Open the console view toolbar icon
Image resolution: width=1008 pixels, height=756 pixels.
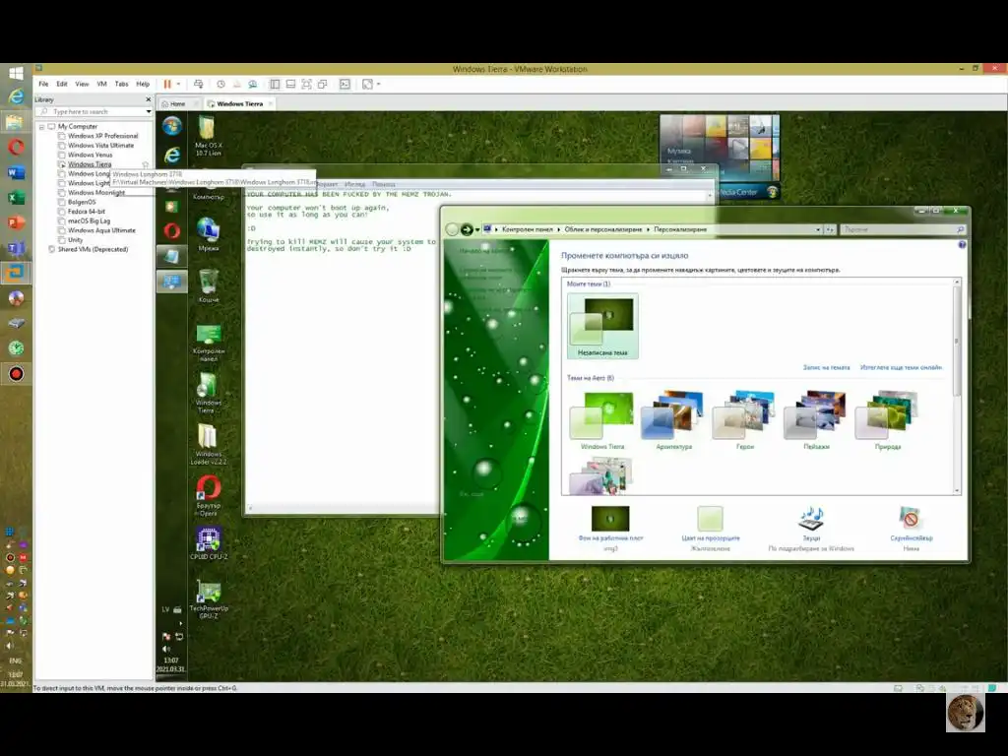coord(346,85)
